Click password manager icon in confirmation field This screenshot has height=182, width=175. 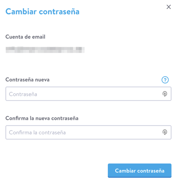click(165, 132)
